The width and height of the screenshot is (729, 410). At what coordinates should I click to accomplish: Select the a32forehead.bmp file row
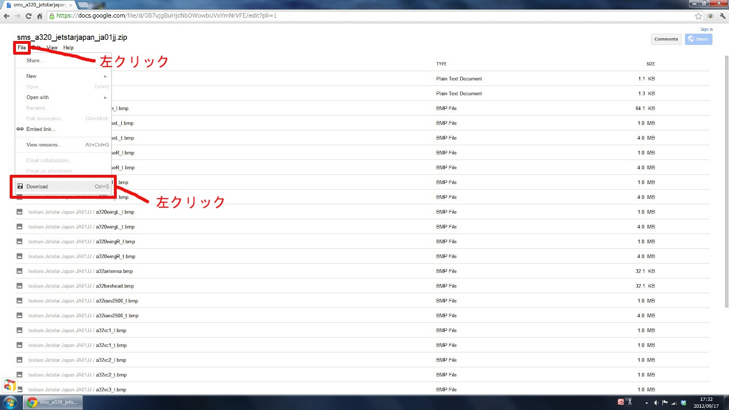tap(363, 286)
